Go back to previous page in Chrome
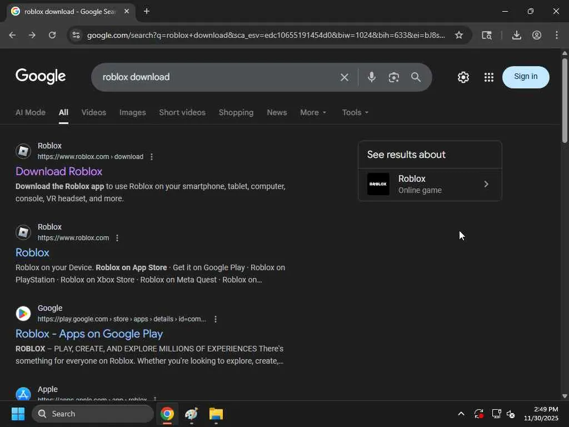 click(12, 35)
